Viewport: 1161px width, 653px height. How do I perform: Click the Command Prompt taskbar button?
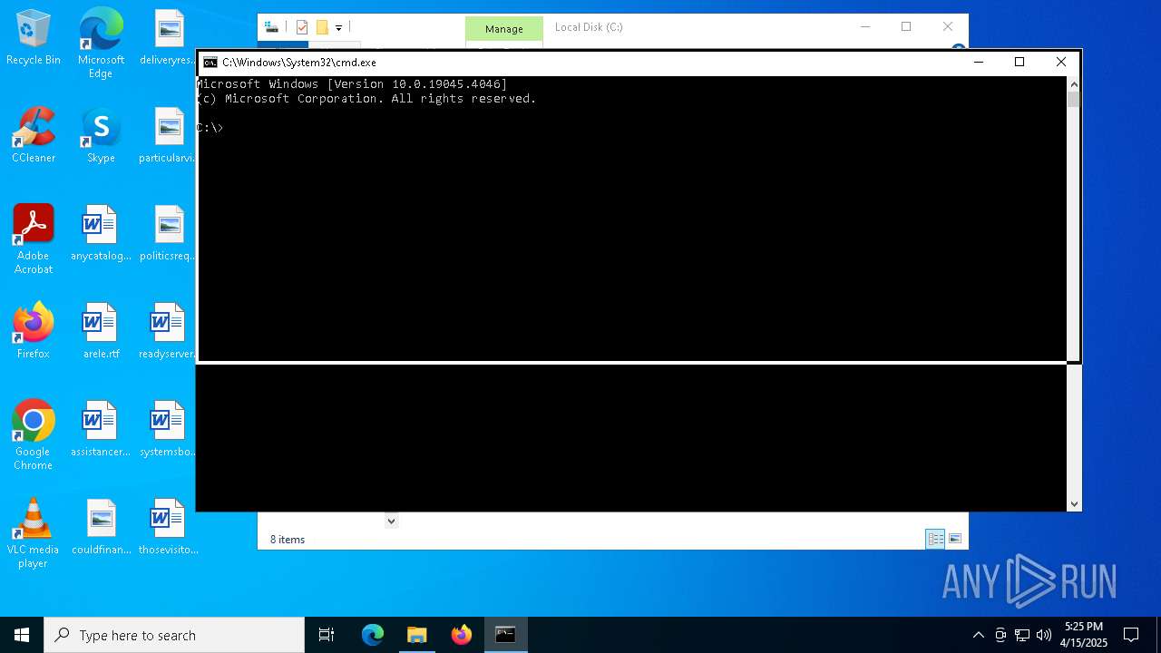pyautogui.click(x=505, y=635)
